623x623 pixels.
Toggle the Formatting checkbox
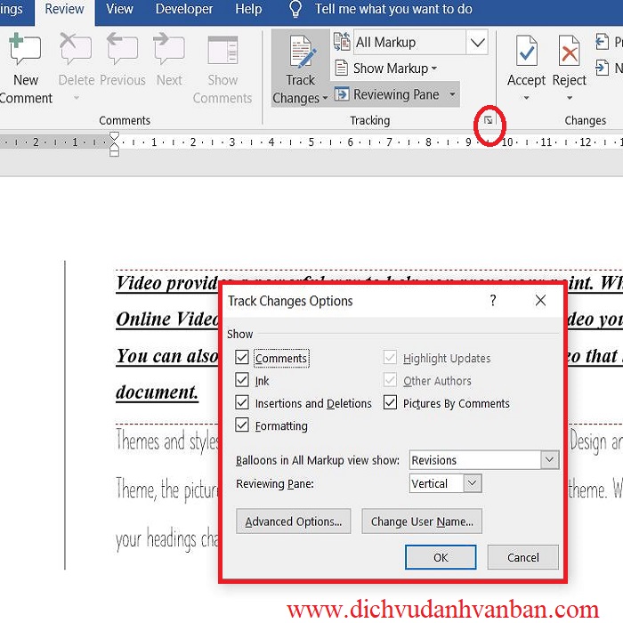pos(242,425)
